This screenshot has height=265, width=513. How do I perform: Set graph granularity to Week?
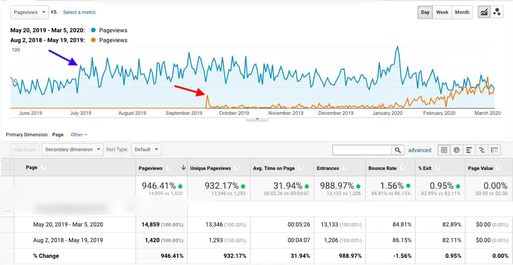click(x=442, y=13)
